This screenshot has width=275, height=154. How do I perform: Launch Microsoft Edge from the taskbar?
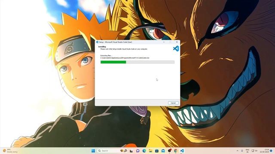coord(144,151)
